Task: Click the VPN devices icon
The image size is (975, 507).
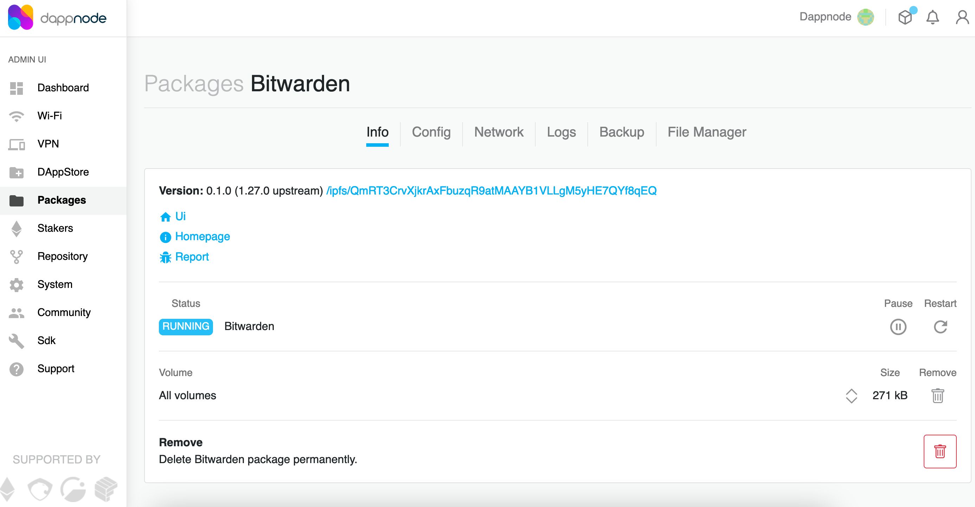Action: tap(16, 144)
